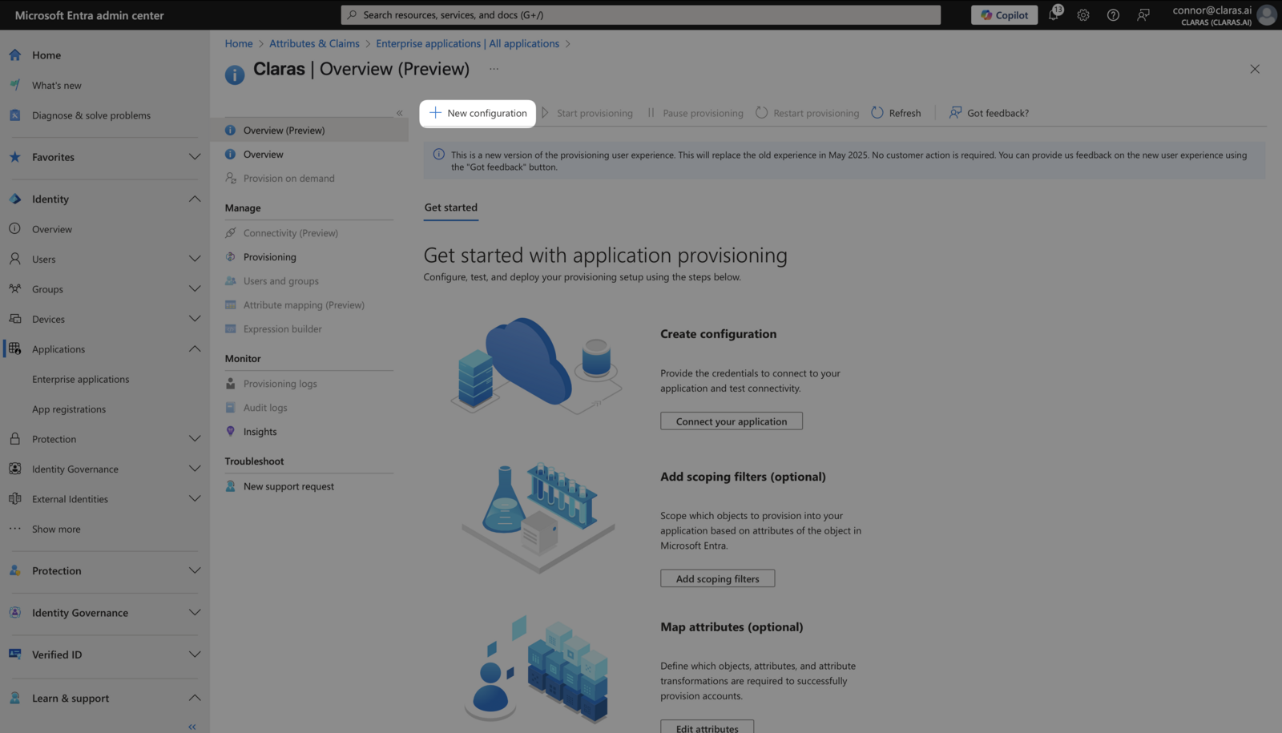Click Edit attributes button
Screen dimensions: 1282x733
click(x=707, y=727)
